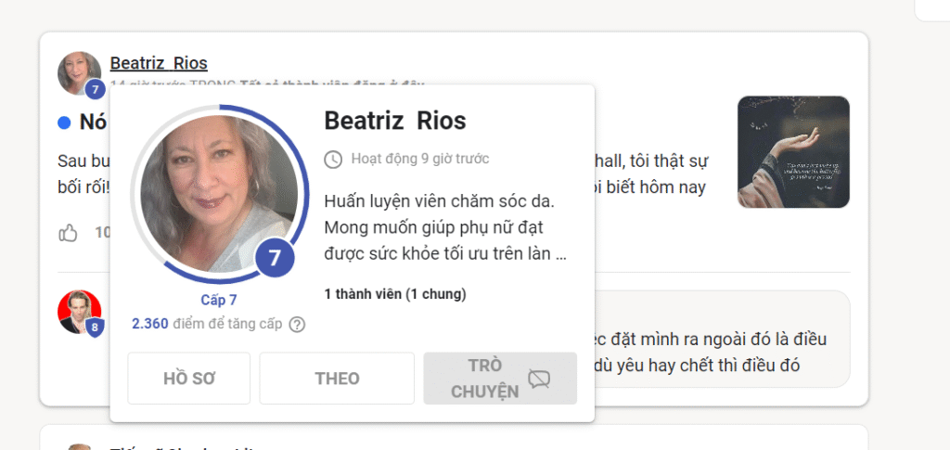Click the THEO follow button
Screen dimensions: 950x450
pyautogui.click(x=337, y=379)
